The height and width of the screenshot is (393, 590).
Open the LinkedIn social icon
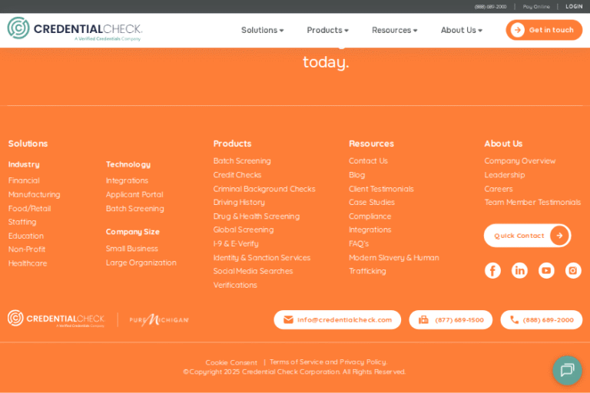click(519, 270)
